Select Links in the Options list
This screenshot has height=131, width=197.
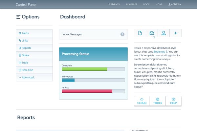point(34,41)
